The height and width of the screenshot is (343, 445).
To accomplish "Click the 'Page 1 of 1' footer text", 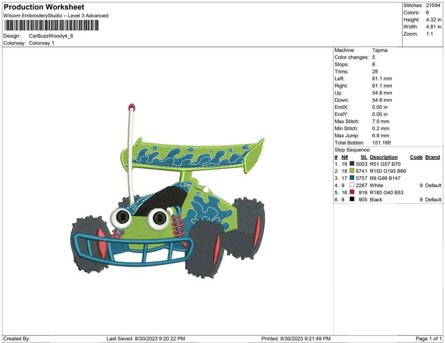I will click(428, 338).
